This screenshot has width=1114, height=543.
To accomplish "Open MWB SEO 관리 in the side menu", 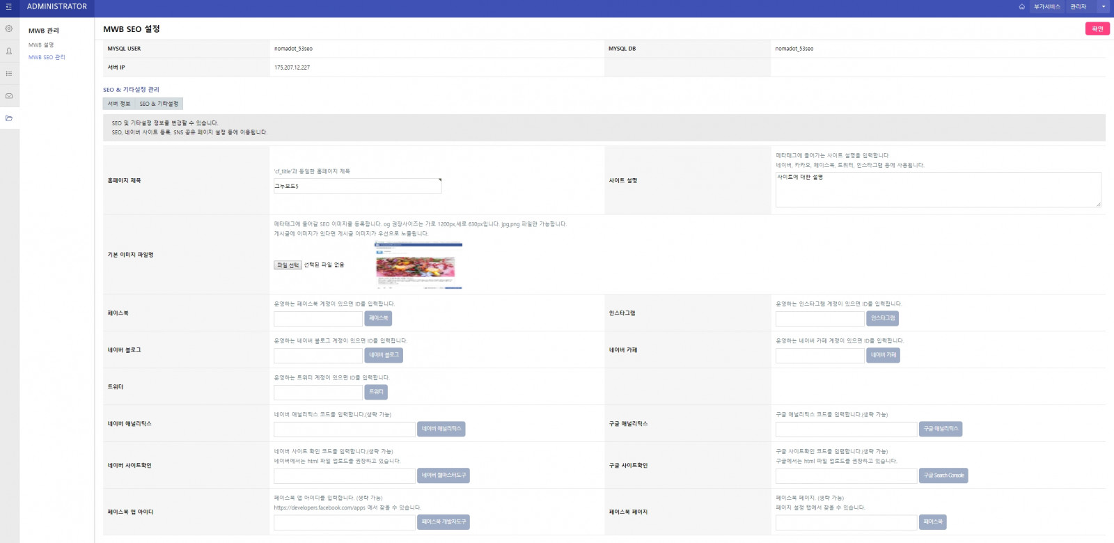I will (x=47, y=57).
